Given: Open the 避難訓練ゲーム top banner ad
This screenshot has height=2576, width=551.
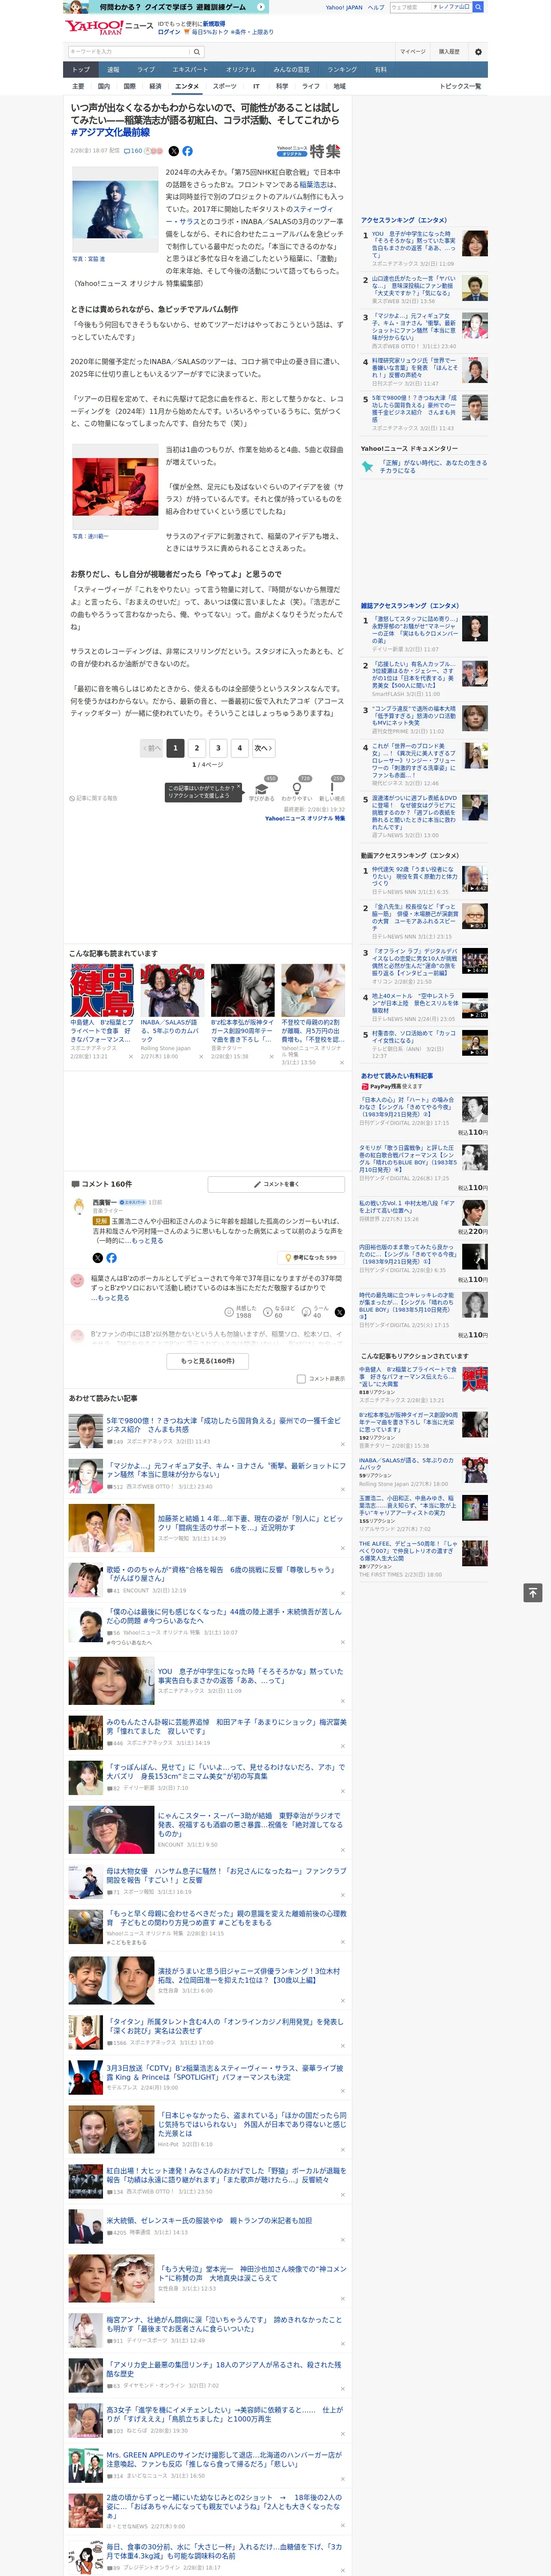Looking at the screenshot, I should (165, 7).
